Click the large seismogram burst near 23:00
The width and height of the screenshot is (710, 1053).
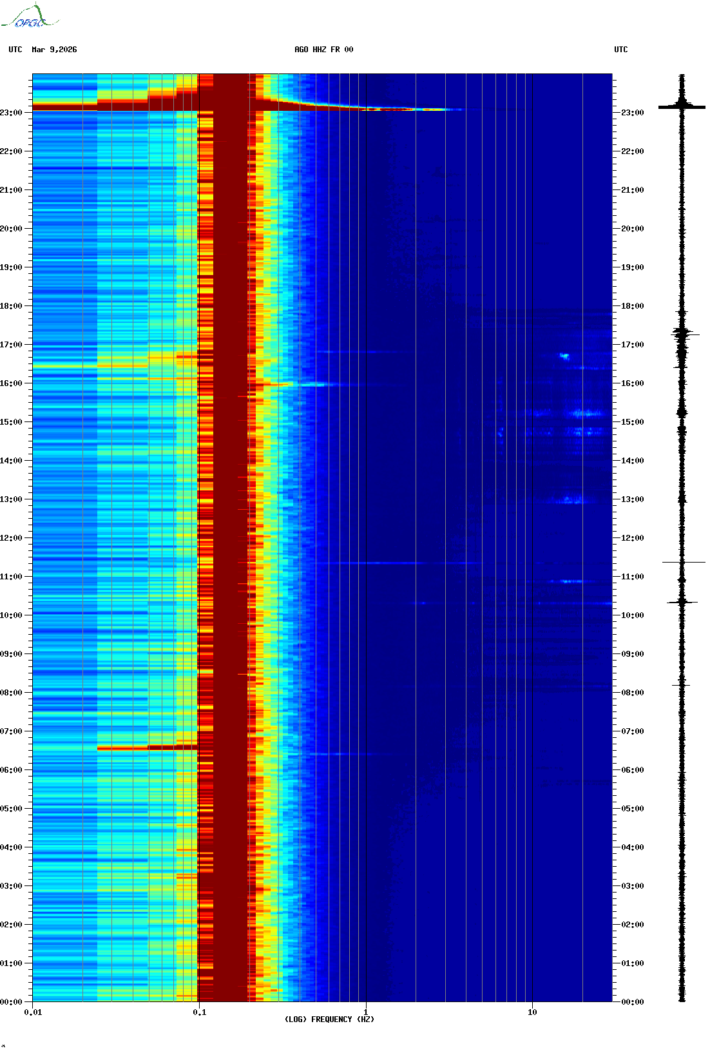(682, 106)
